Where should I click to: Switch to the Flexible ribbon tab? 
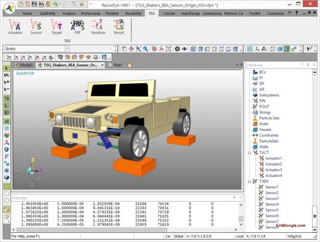click(112, 13)
